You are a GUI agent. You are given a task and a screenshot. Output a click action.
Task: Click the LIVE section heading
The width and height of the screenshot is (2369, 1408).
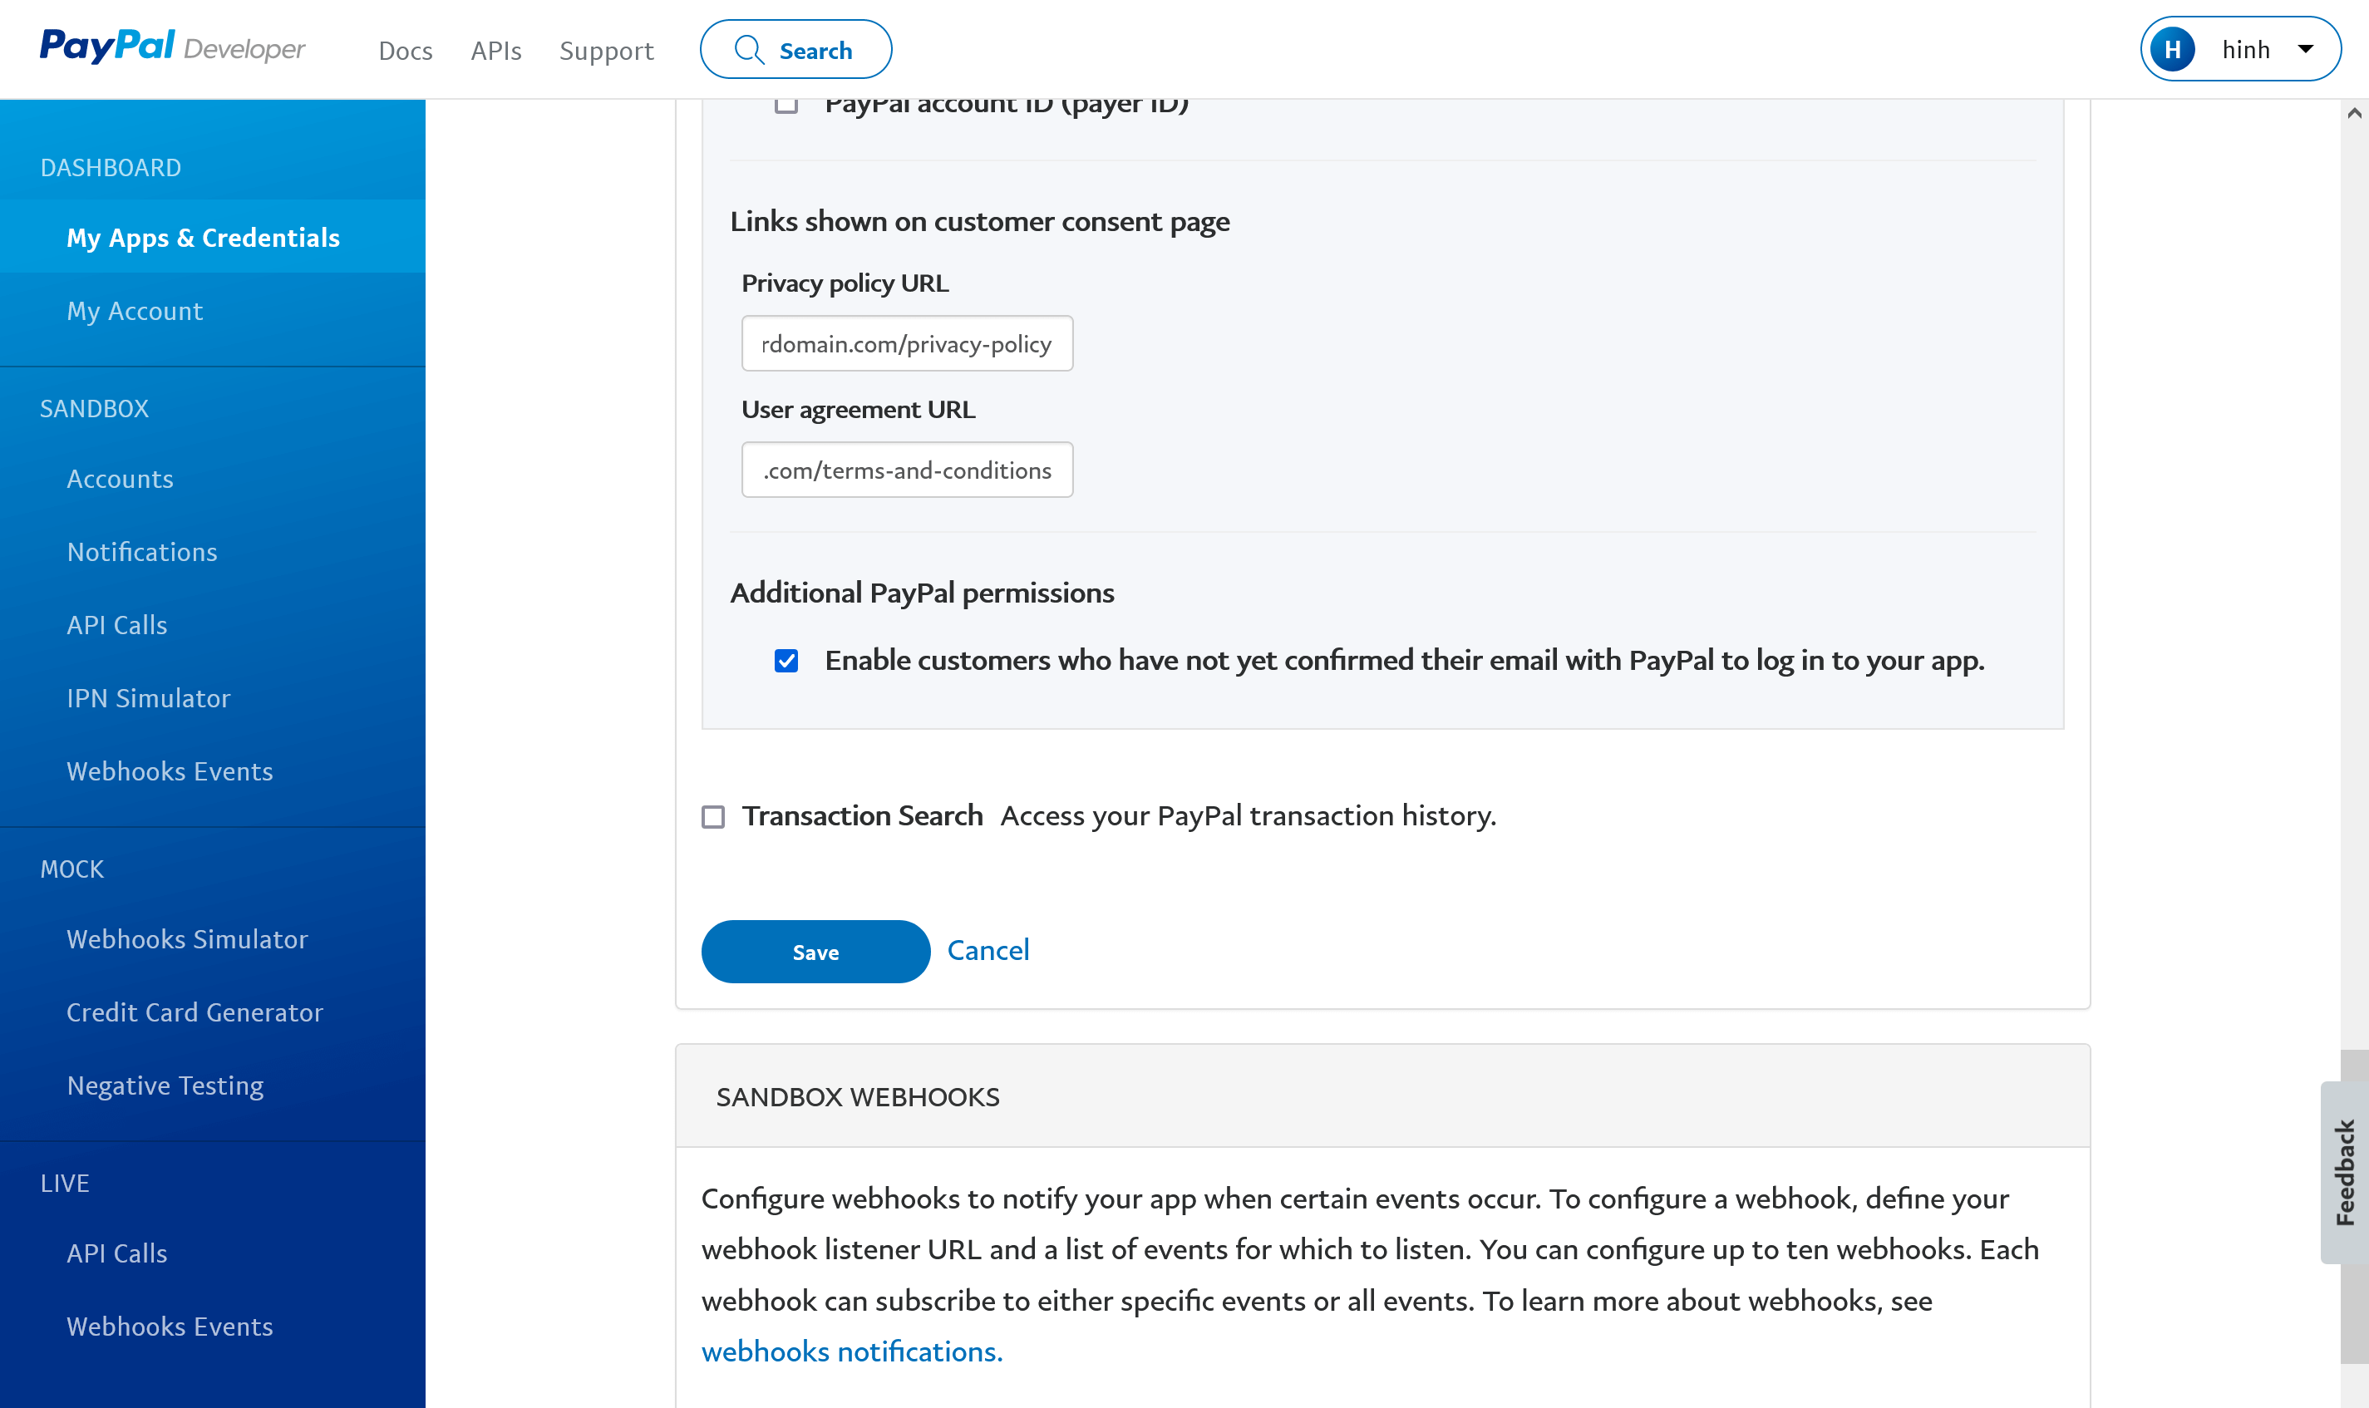(65, 1183)
